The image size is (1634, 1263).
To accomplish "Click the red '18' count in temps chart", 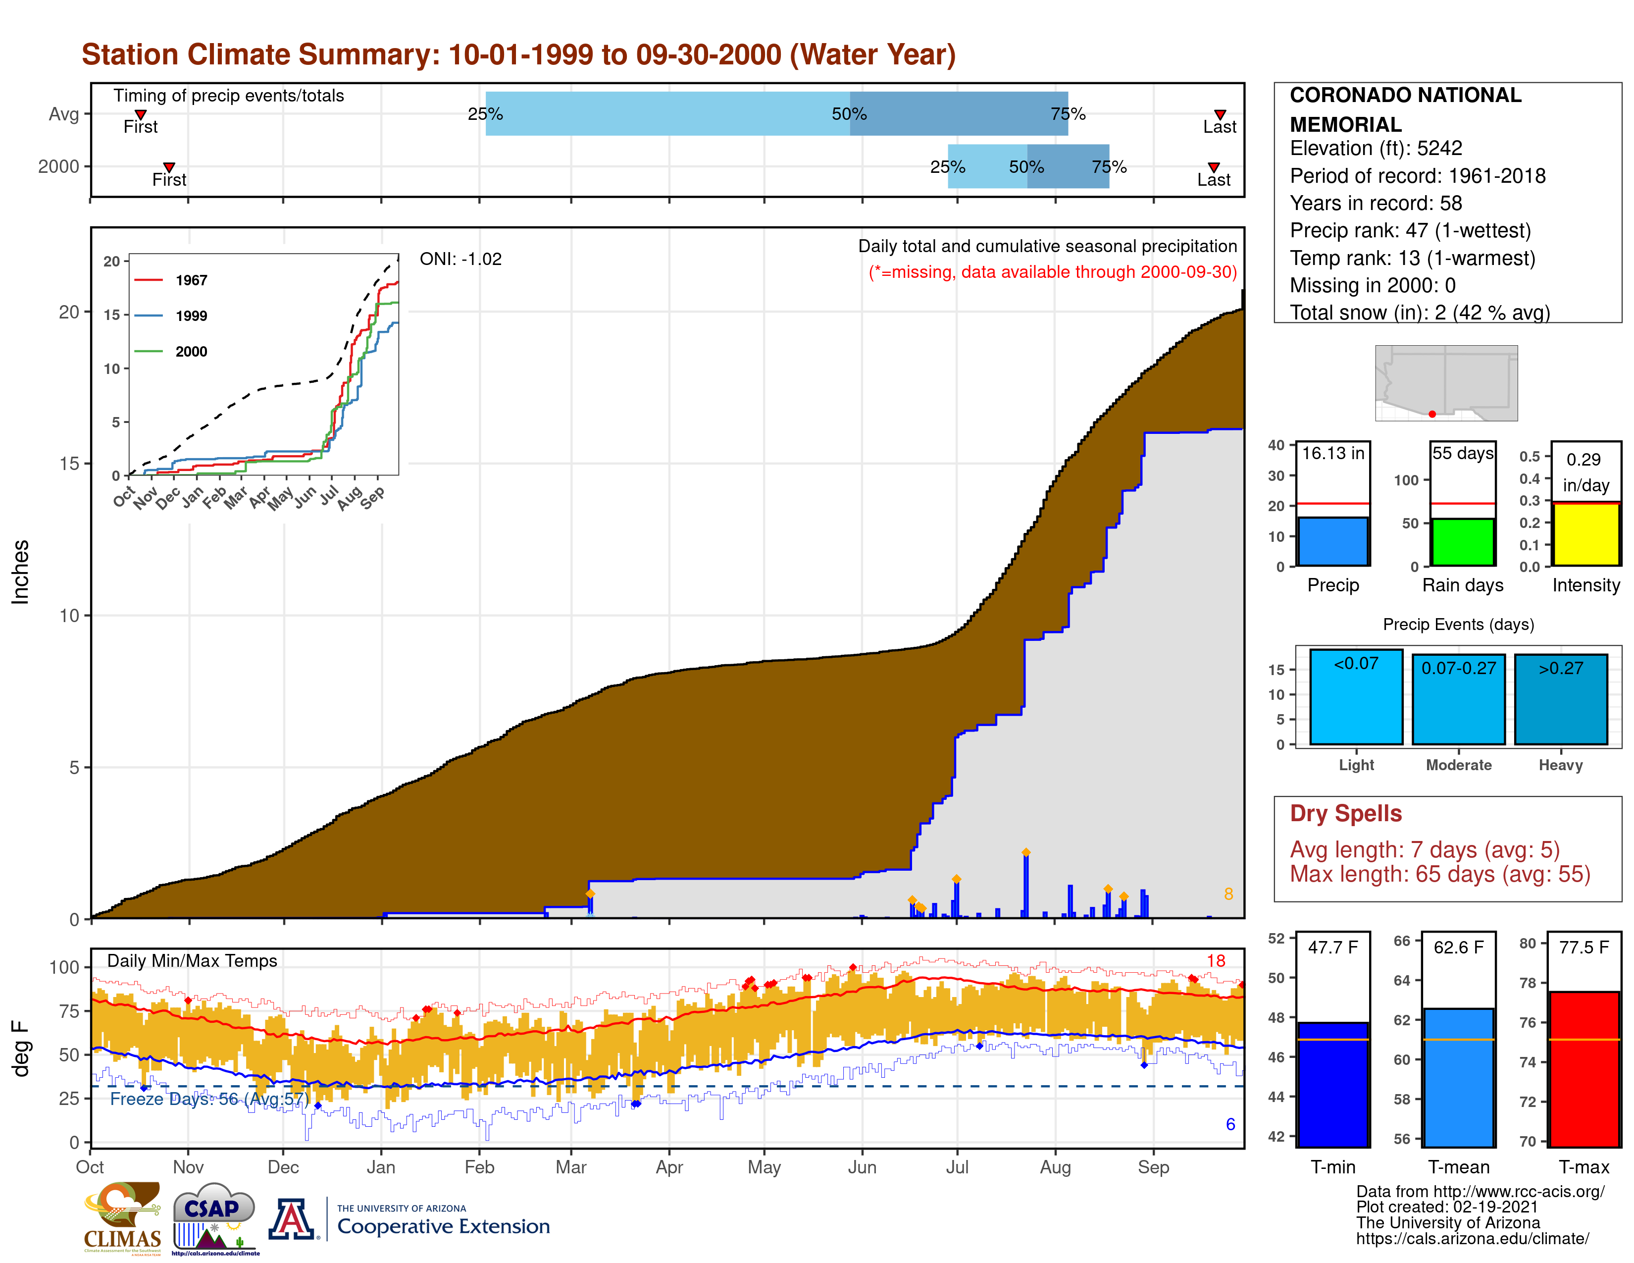I will click(1216, 961).
